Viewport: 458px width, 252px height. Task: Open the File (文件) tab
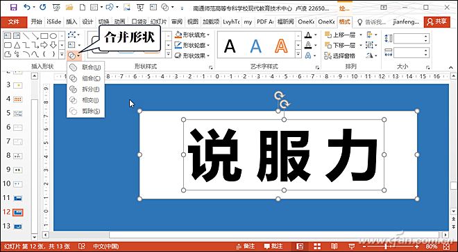click(x=14, y=21)
